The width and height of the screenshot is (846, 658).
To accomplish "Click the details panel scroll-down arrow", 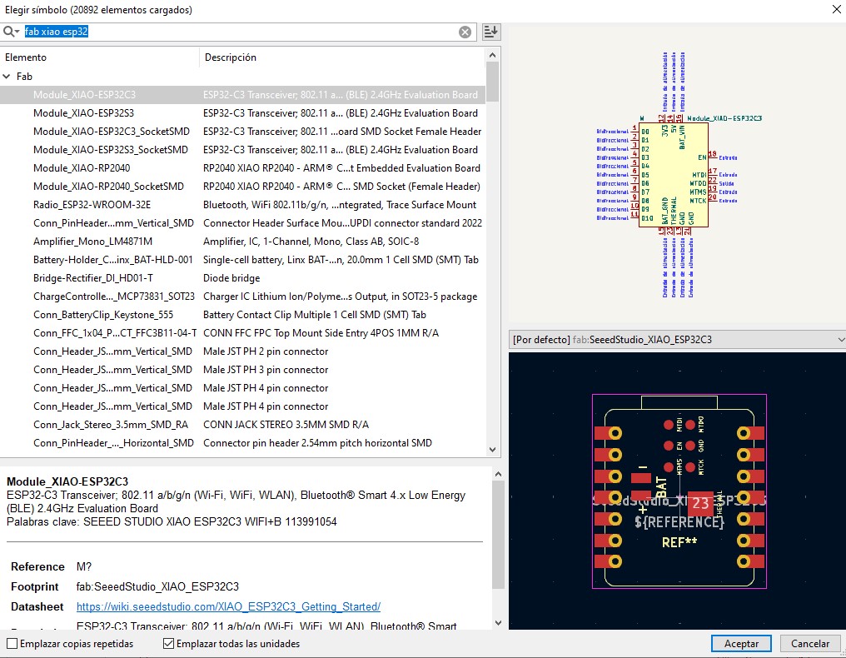I will 498,623.
